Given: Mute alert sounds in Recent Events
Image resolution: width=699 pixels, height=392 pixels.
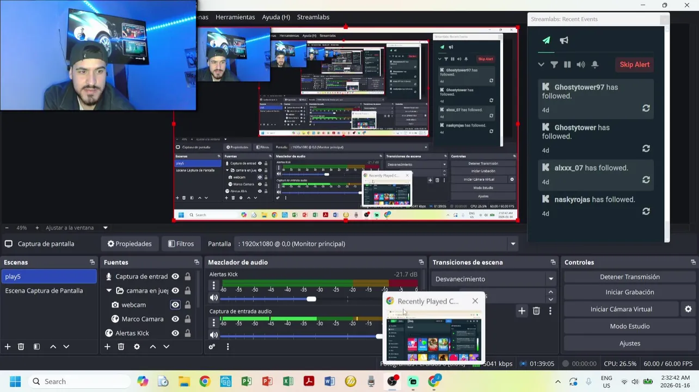Looking at the screenshot, I should coord(581,64).
